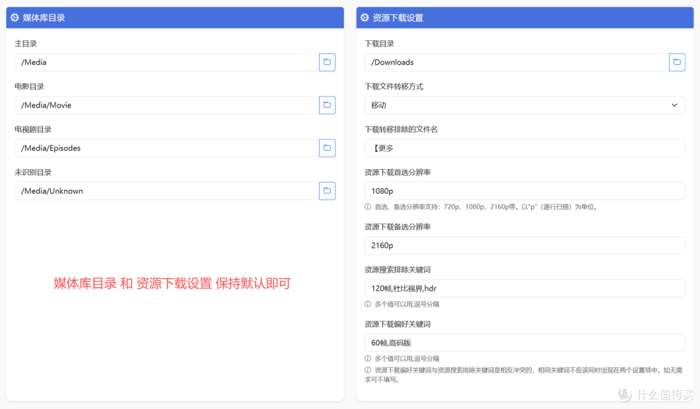Click the 电视剧目录 label
Viewport: 700px width, 409px height.
33,130
